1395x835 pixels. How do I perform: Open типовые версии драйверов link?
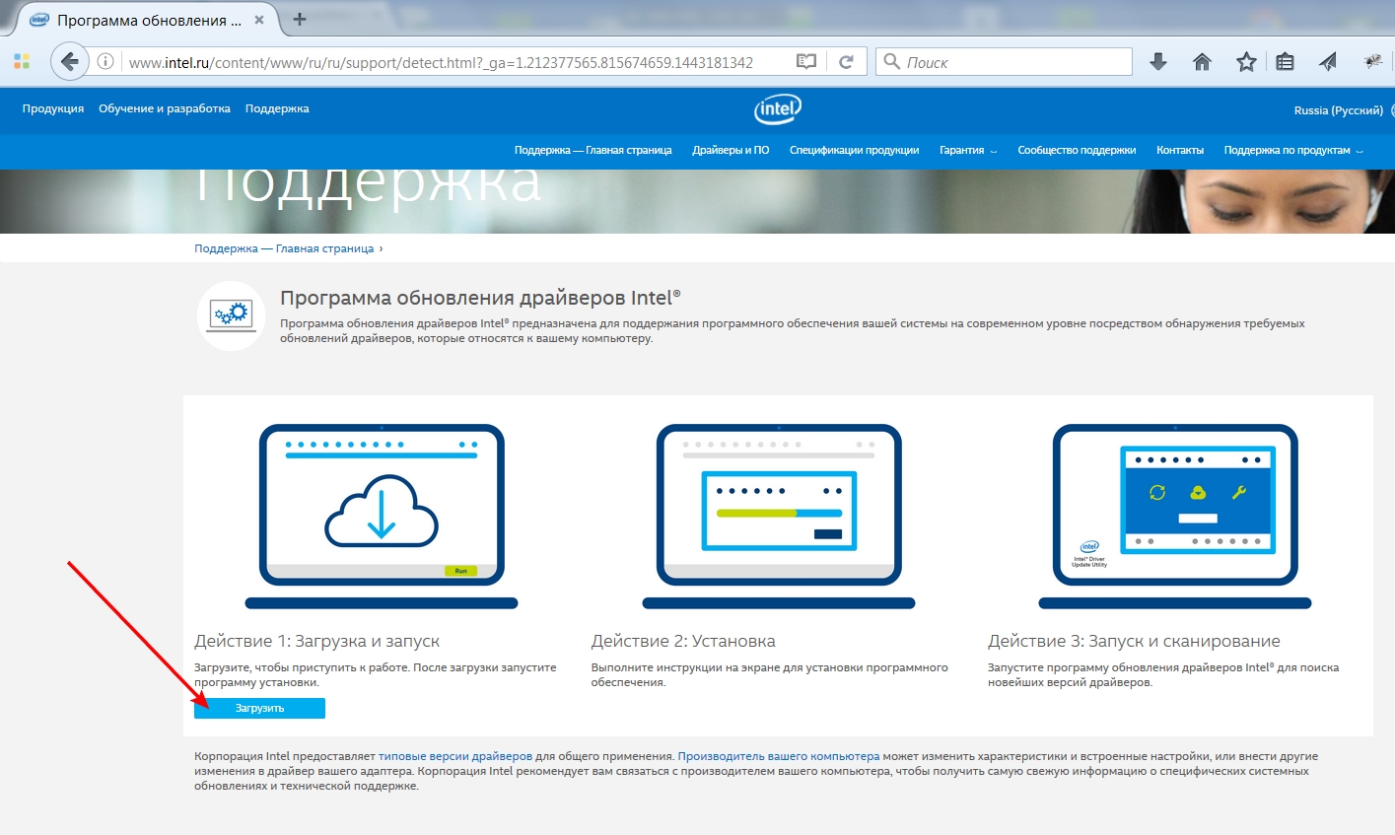(455, 756)
